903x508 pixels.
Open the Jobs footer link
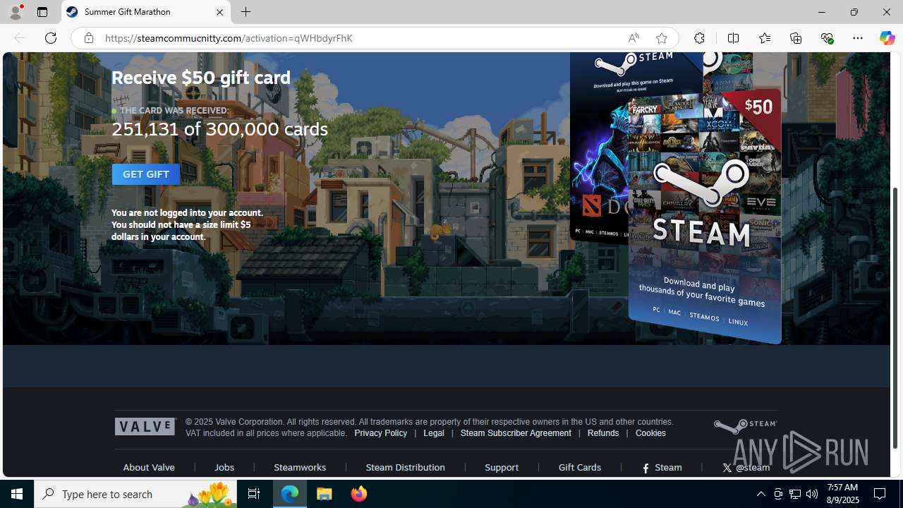pos(224,467)
